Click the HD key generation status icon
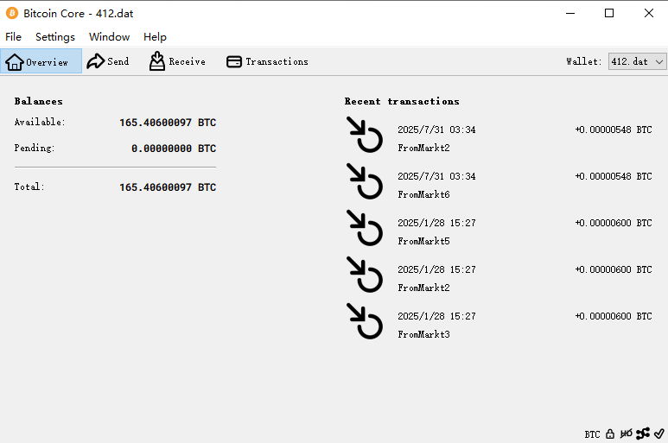This screenshot has height=443, width=668. (626, 434)
